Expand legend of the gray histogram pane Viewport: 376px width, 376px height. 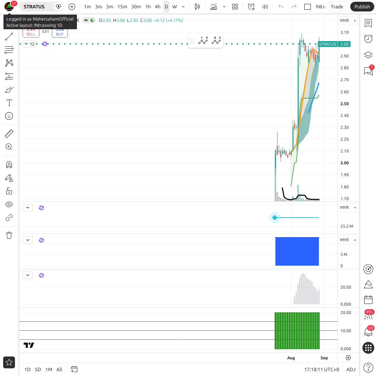28,275
